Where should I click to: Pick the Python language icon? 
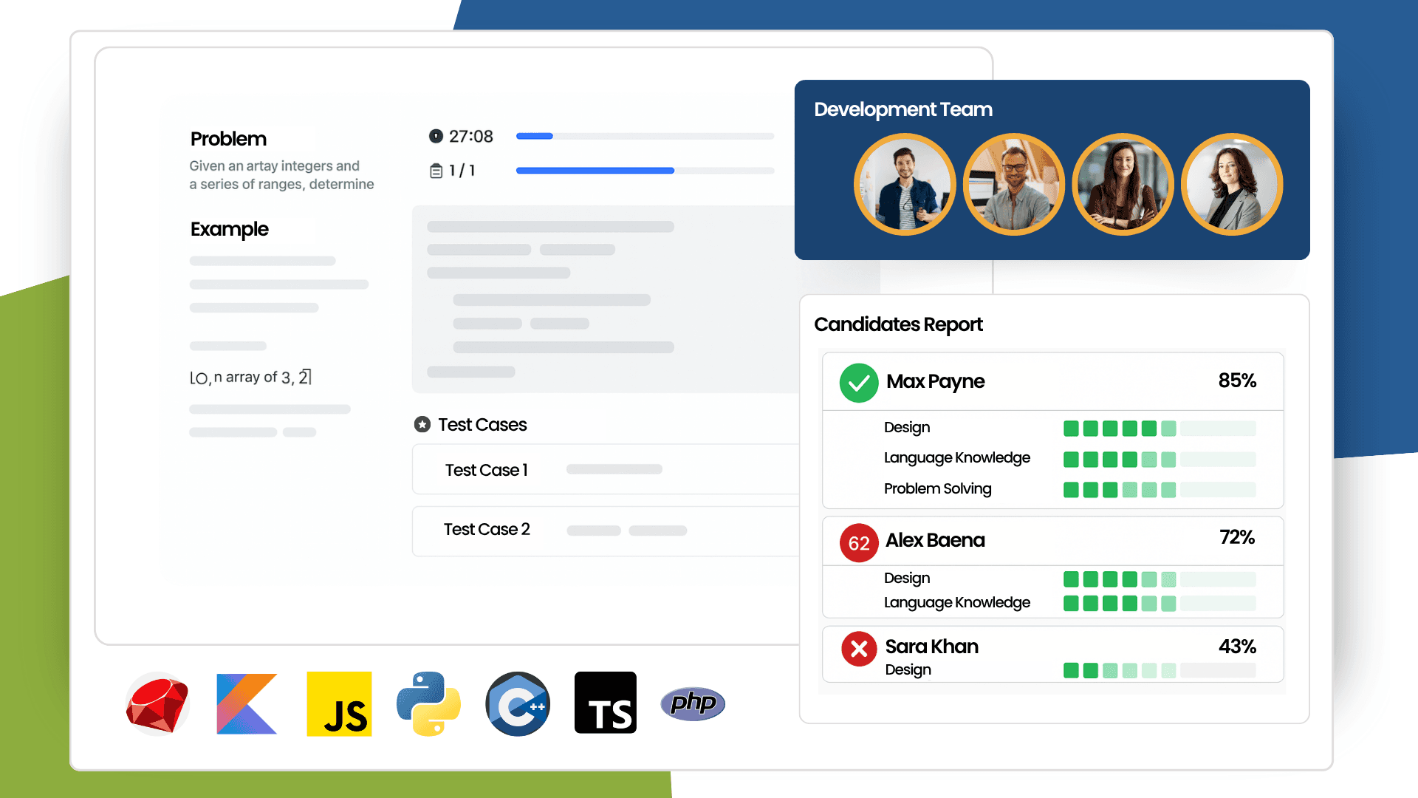coord(428,703)
